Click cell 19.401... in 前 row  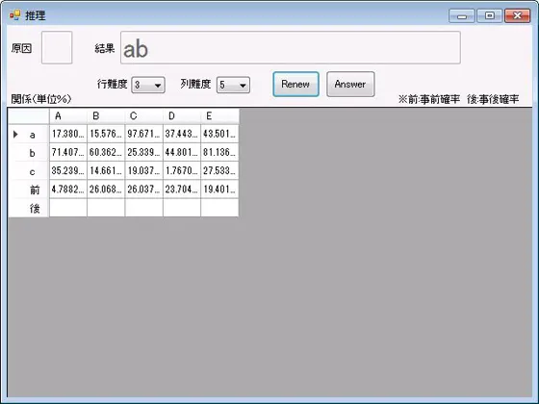point(219,189)
